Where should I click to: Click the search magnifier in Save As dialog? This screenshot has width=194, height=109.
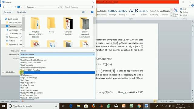click(x=92, y=7)
